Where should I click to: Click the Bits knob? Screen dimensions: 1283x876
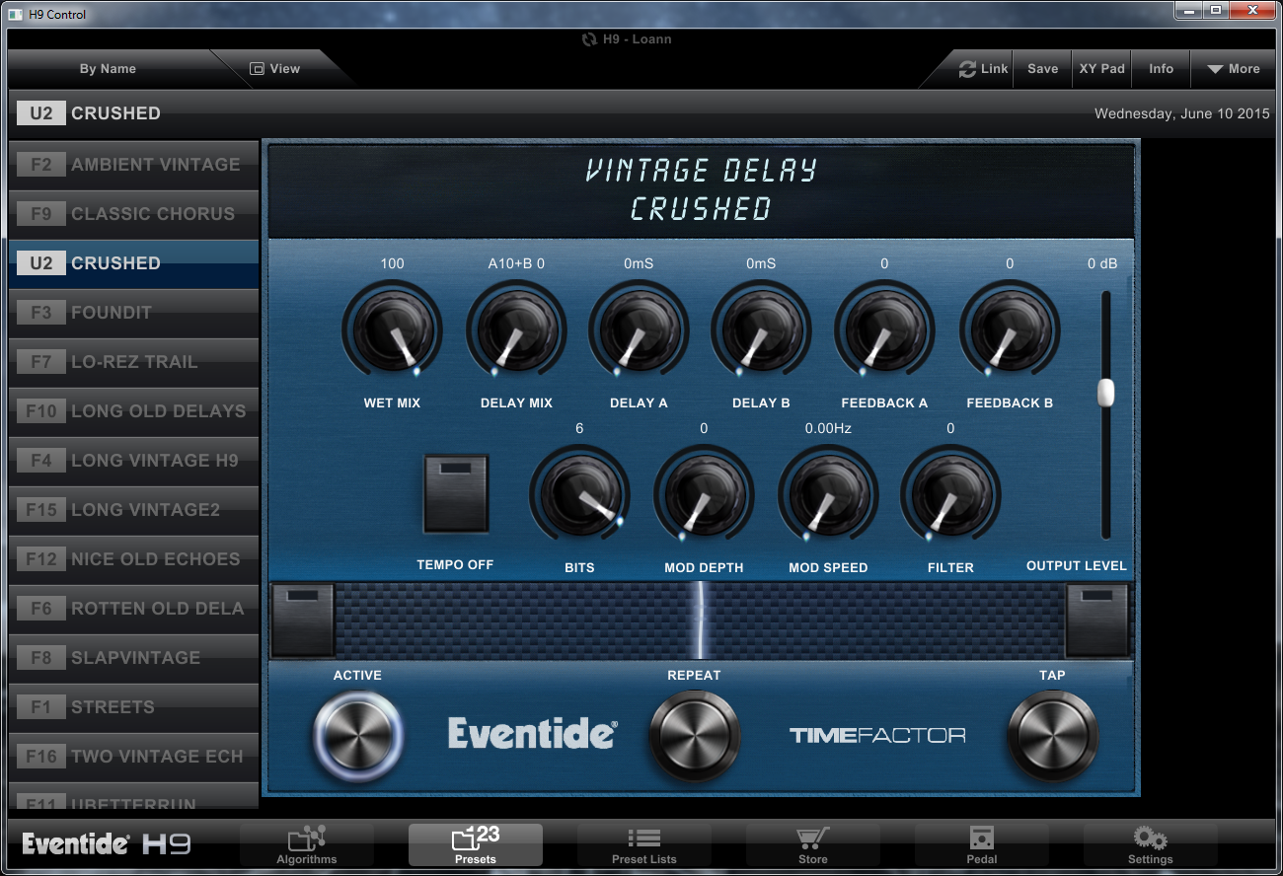(x=579, y=494)
